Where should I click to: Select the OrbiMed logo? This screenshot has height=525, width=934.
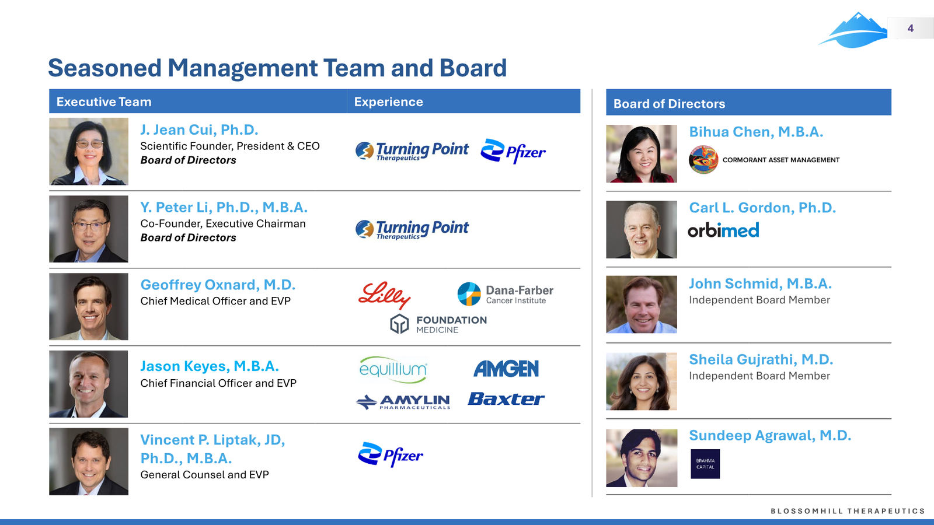tap(723, 230)
